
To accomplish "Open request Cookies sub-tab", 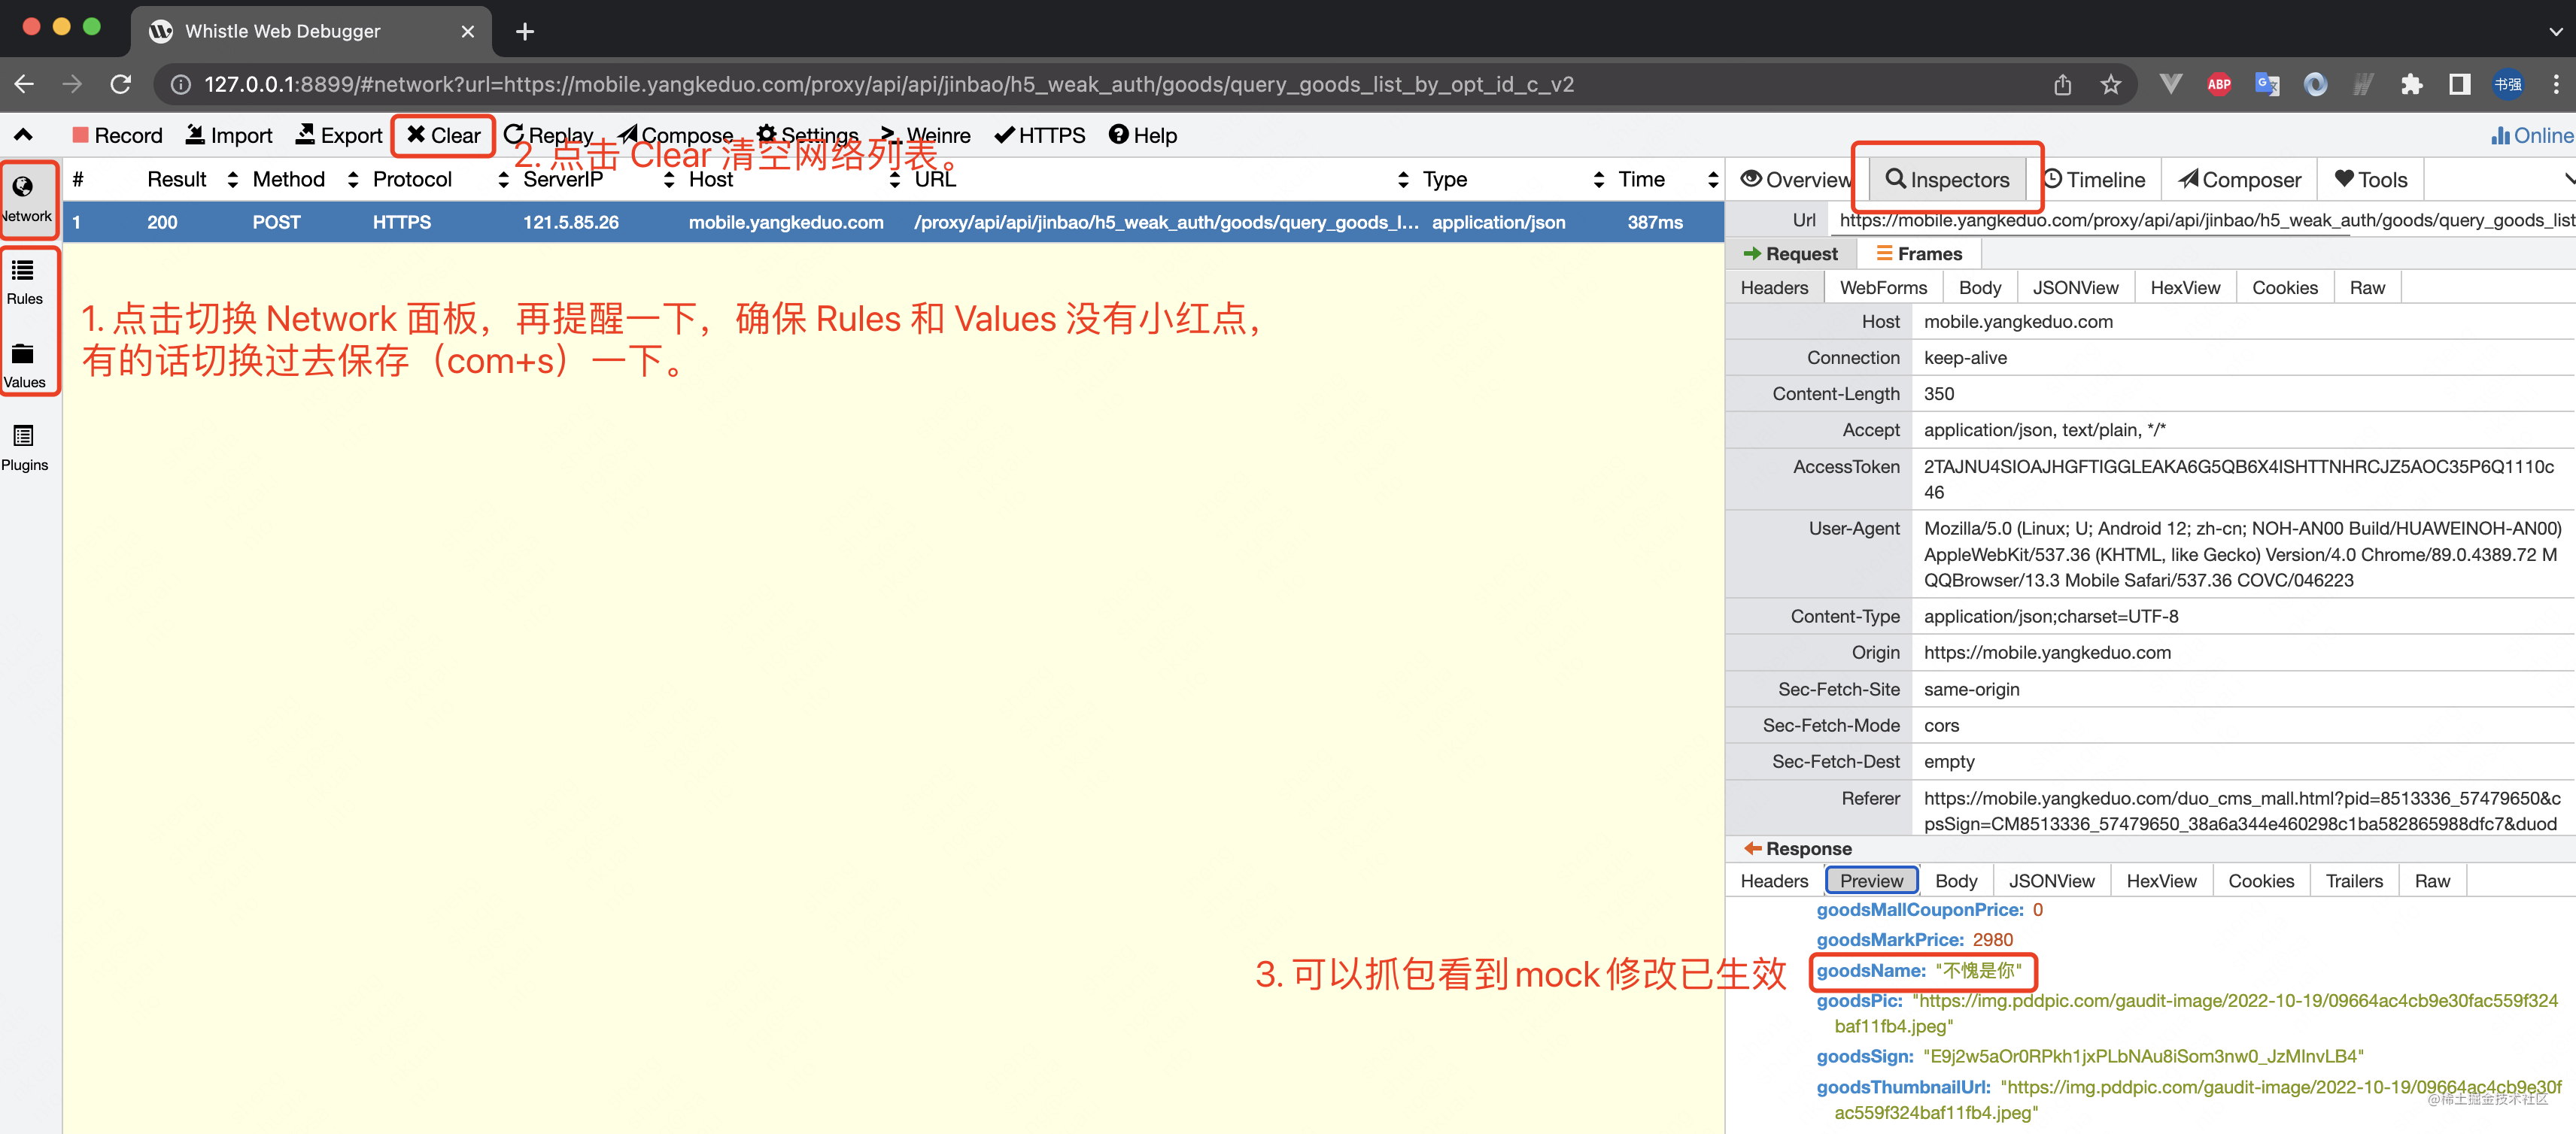I will (x=2285, y=288).
